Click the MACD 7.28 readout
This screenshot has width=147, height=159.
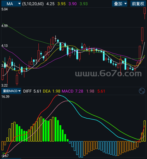click(x=73, y=91)
